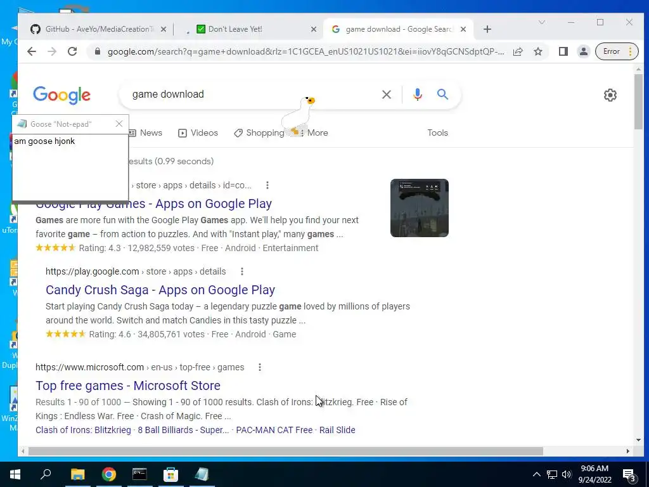This screenshot has height=487, width=649.
Task: Close the GitHub tab
Action: click(x=164, y=29)
